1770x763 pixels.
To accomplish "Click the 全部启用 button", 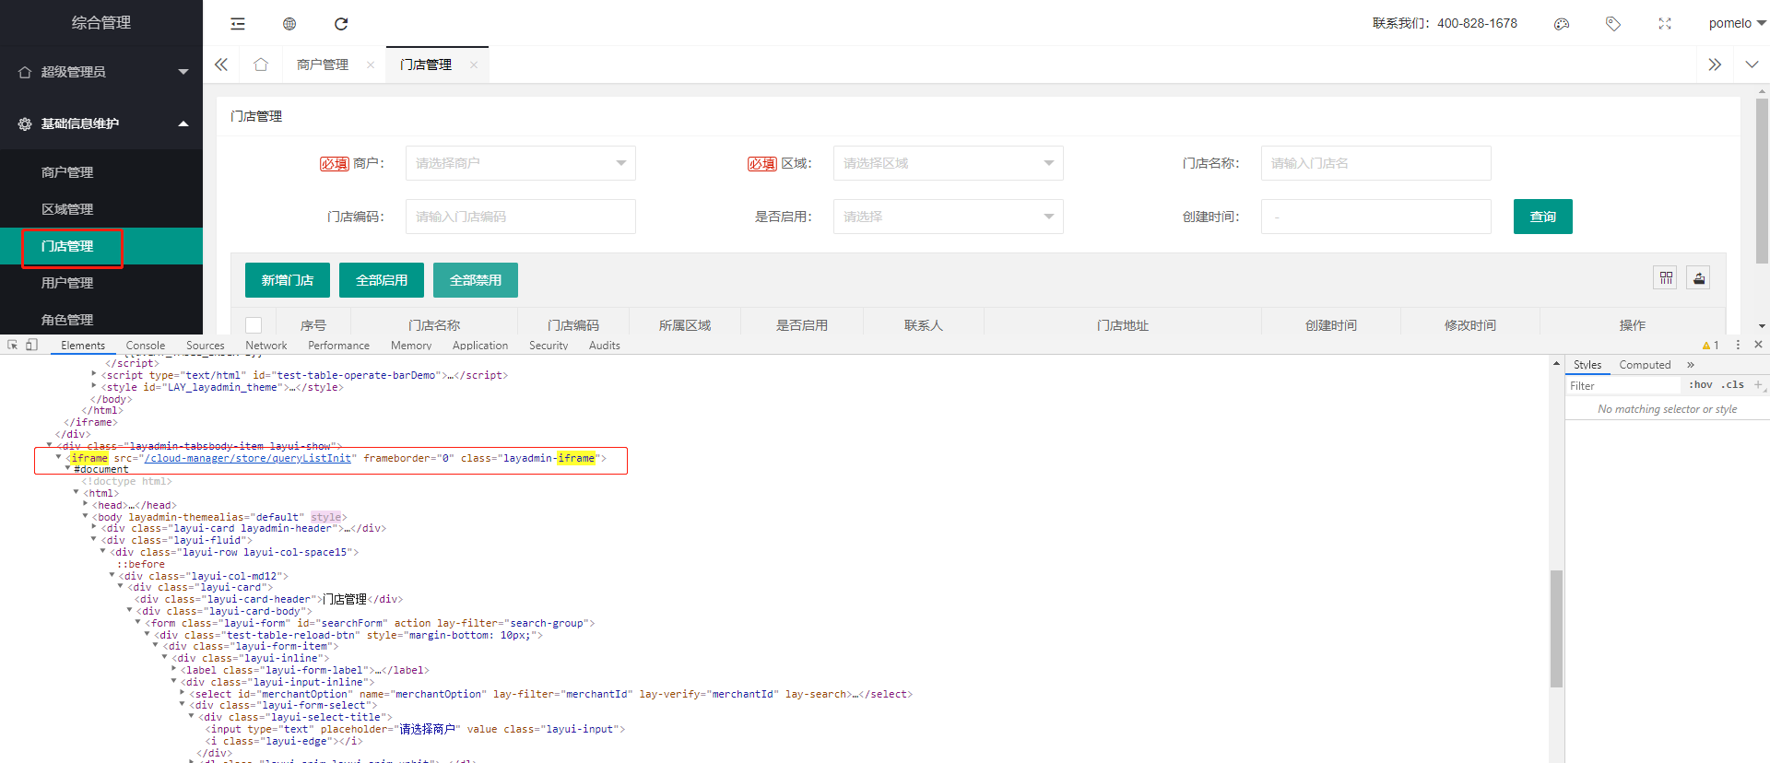I will coord(382,280).
